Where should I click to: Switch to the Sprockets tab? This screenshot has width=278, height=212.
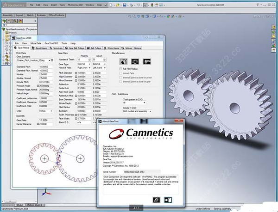[x=56, y=48]
